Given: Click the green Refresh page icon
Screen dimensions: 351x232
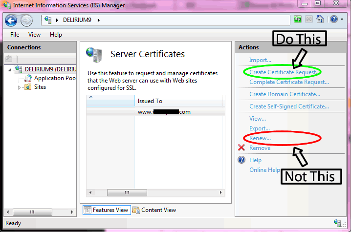Looking at the screenshot, I should 298,20.
